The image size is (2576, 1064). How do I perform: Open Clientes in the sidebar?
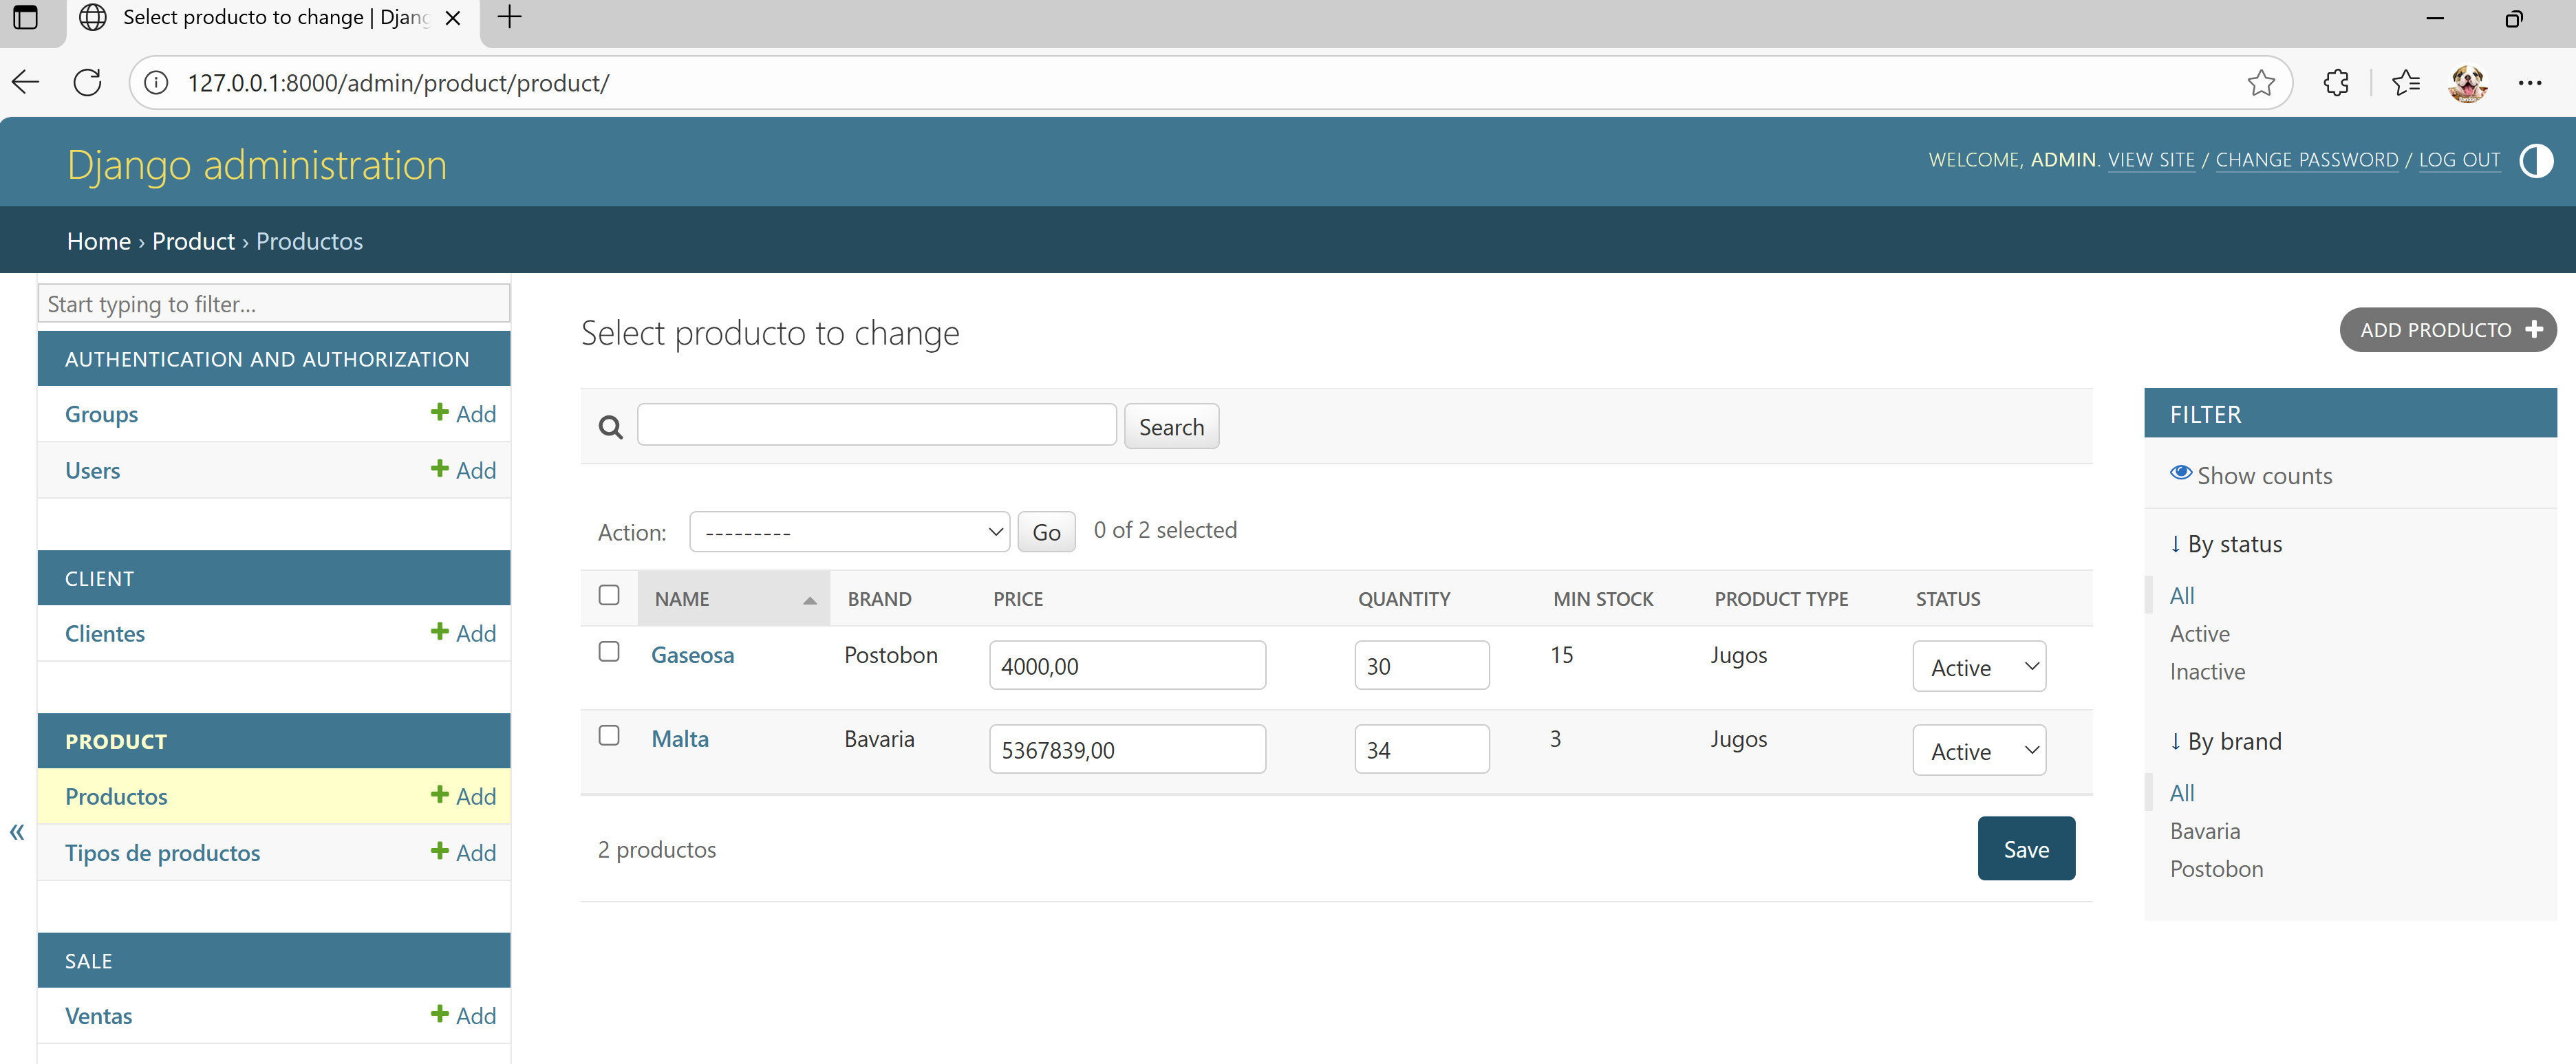[x=105, y=633]
